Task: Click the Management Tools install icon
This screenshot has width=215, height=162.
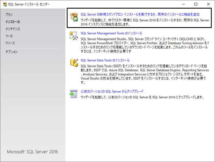Action: (74, 36)
